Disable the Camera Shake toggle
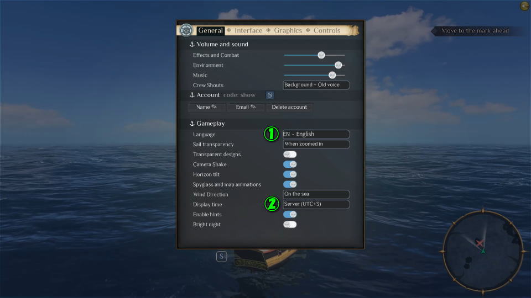 [x=290, y=164]
